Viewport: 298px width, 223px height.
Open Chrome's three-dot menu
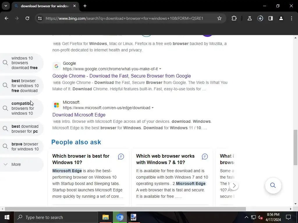click(292, 18)
